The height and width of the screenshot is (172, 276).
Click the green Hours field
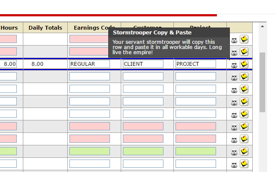8,151
